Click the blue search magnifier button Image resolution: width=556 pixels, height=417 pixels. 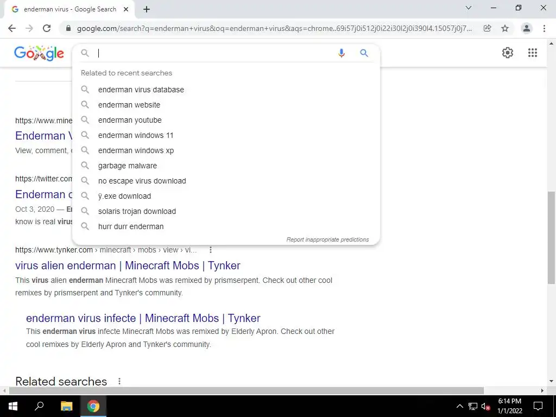[x=364, y=53]
